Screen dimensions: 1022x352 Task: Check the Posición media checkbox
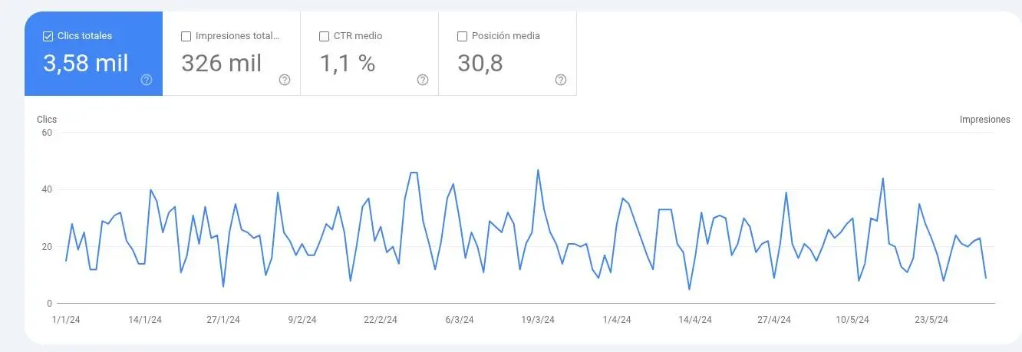[x=462, y=36]
